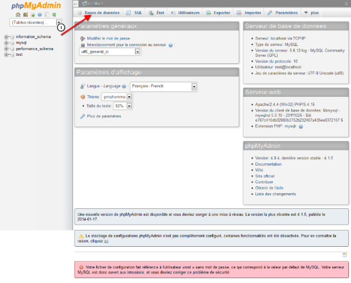The width and height of the screenshot is (351, 283).
Task: Open the Wiki link
Action: pyautogui.click(x=259, y=170)
